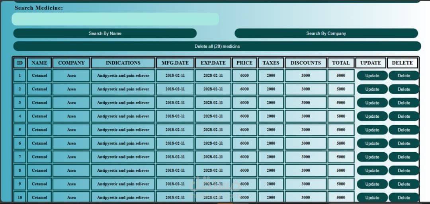
Task: Update the medicine with ID 10
Action: [372, 197]
